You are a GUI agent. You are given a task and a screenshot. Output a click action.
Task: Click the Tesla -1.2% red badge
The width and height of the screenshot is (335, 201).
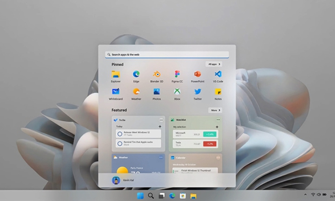coord(210,144)
